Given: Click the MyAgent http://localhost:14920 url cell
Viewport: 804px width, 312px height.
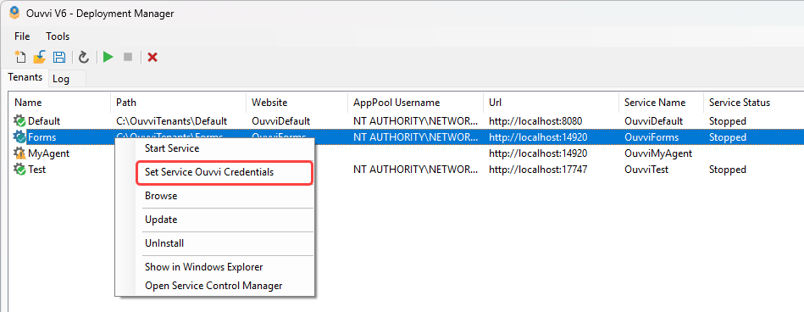Looking at the screenshot, I should (x=538, y=153).
